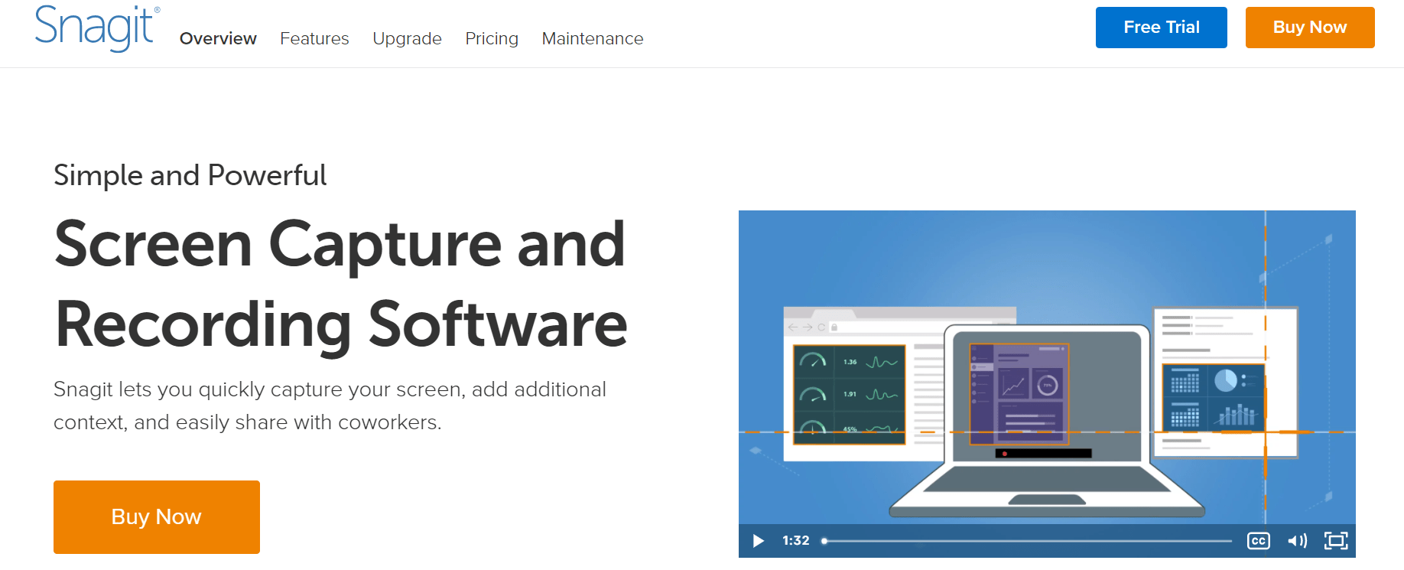Click the 1:32 video duration label
1404x570 pixels.
(795, 541)
